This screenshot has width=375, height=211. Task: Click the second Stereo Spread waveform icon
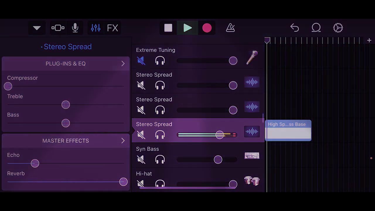click(252, 107)
